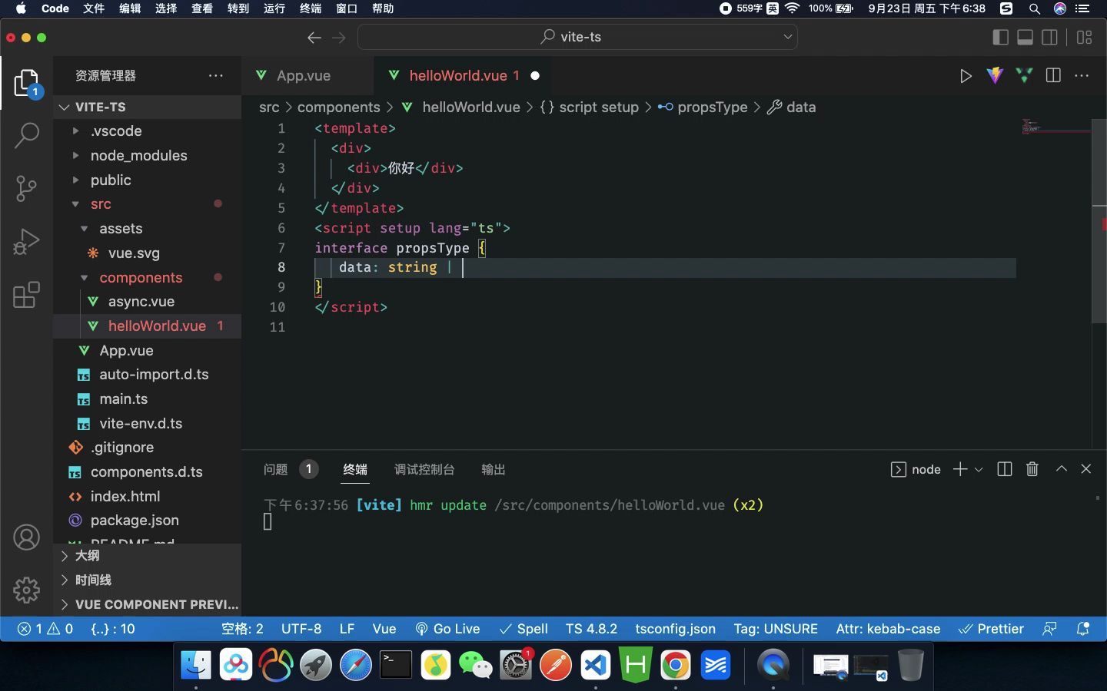
Task: Toggle the secondary sidebar visibility
Action: point(1051,37)
